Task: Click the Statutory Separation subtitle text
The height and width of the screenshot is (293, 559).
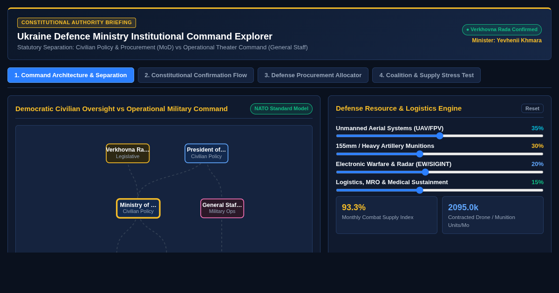Action: 163,47
